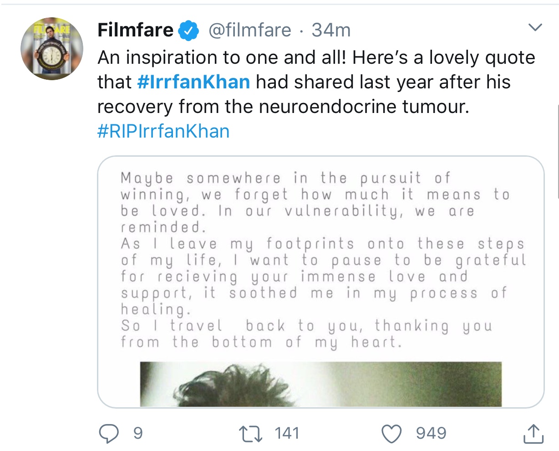Open the Filmfare profile avatar

52,49
